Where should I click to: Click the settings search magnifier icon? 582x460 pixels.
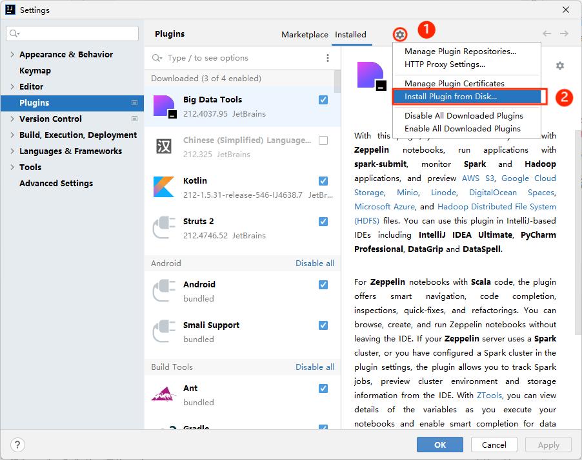coord(14,34)
